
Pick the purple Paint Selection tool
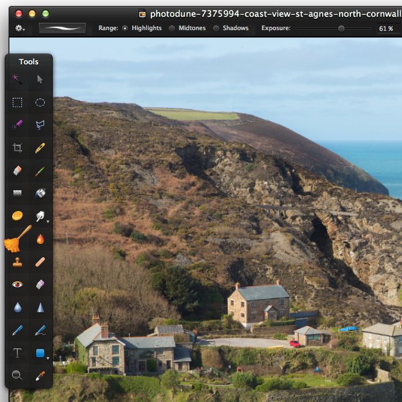point(17,125)
